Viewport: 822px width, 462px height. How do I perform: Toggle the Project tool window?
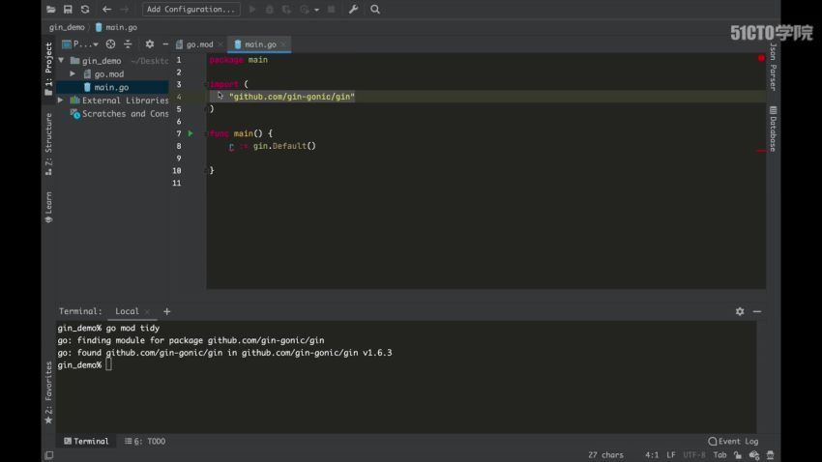point(48,69)
